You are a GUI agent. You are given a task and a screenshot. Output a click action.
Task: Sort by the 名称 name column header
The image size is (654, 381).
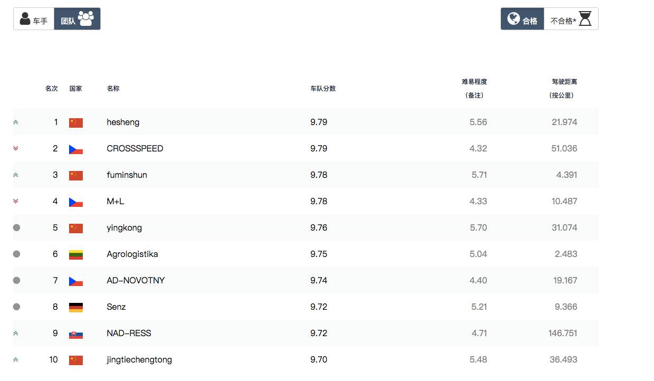pyautogui.click(x=113, y=89)
